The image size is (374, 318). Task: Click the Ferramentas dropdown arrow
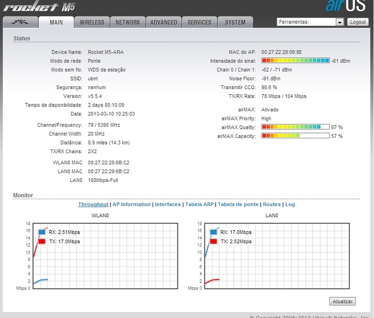click(339, 22)
